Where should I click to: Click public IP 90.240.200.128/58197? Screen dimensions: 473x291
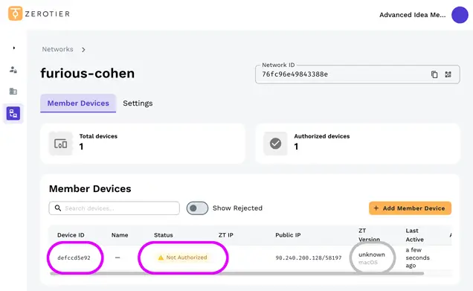pos(309,258)
